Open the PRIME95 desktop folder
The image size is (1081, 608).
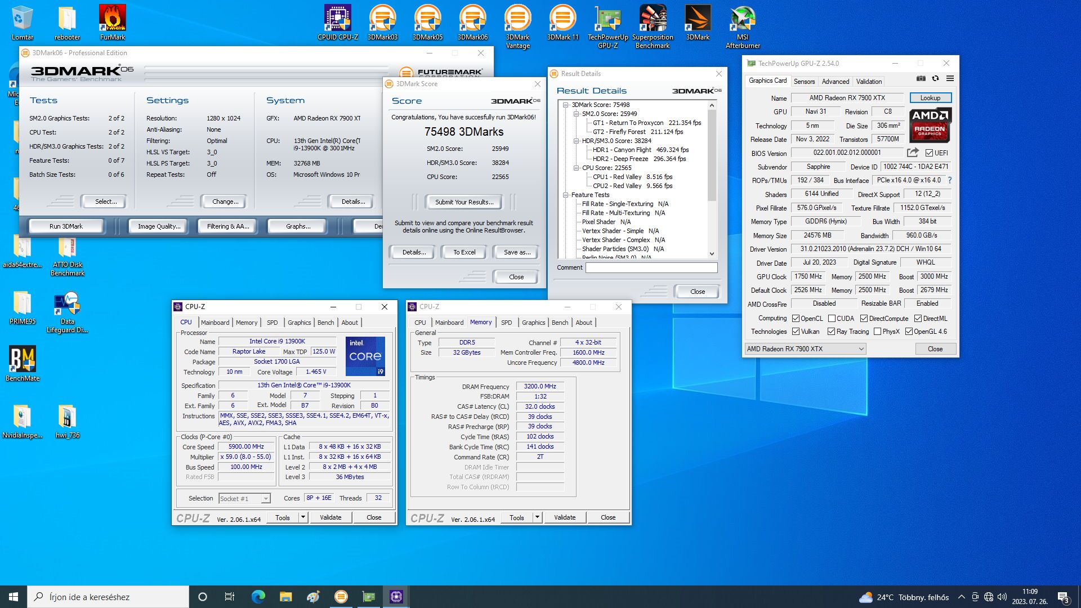pos(23,309)
